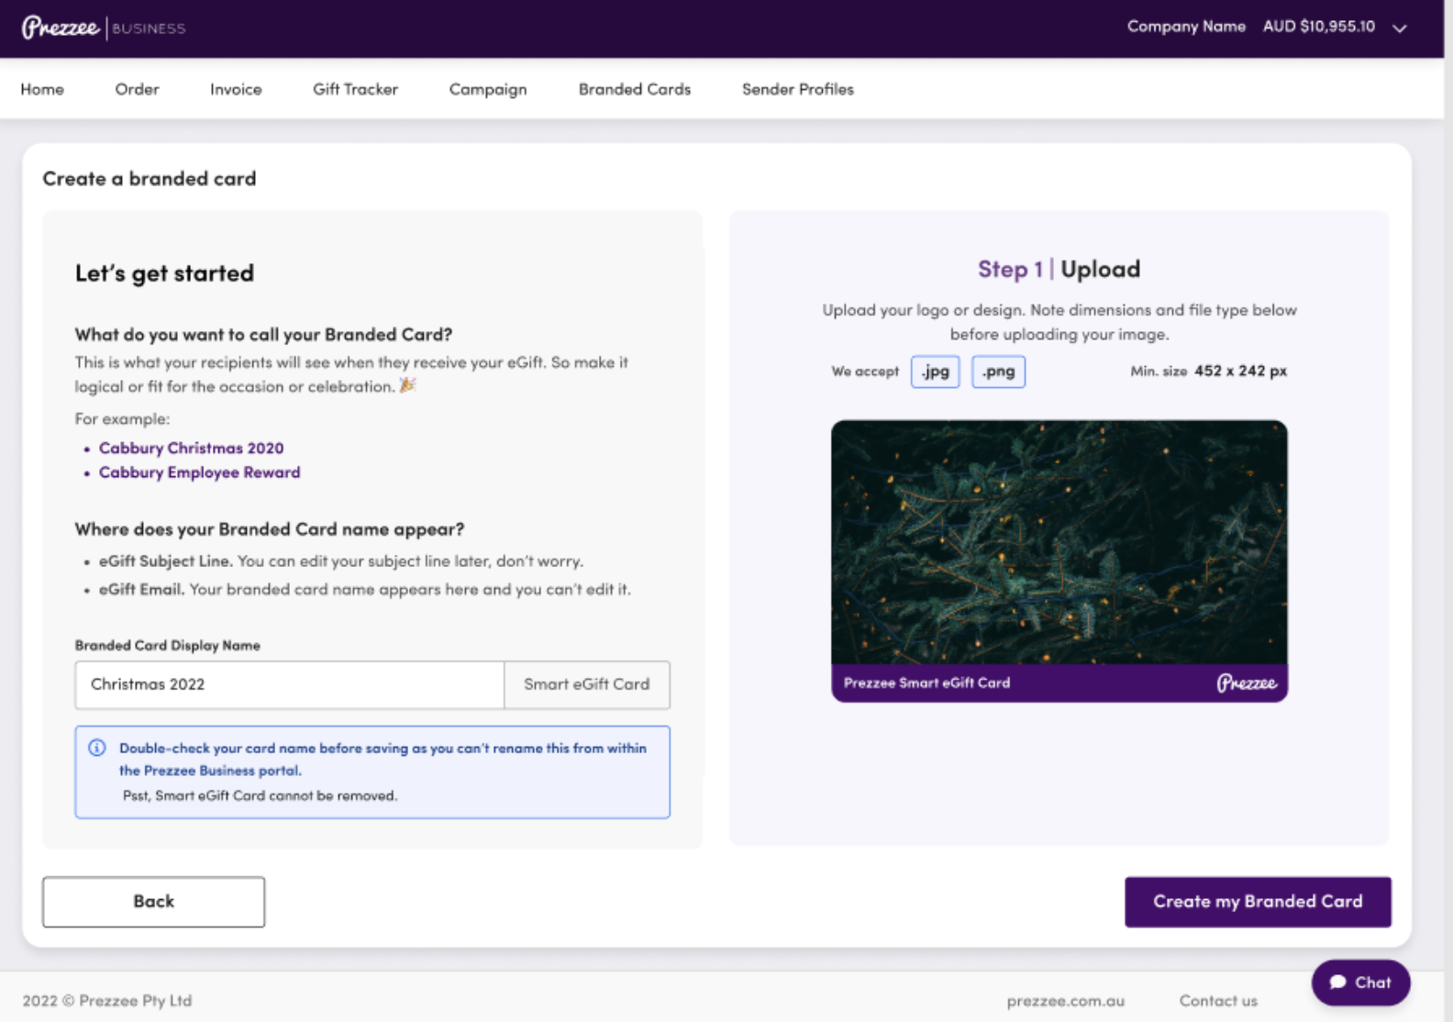Click the Company Name label

tap(1186, 27)
